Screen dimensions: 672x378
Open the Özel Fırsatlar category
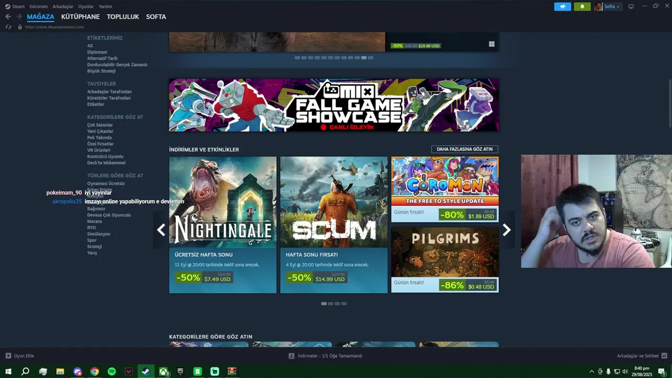point(100,144)
